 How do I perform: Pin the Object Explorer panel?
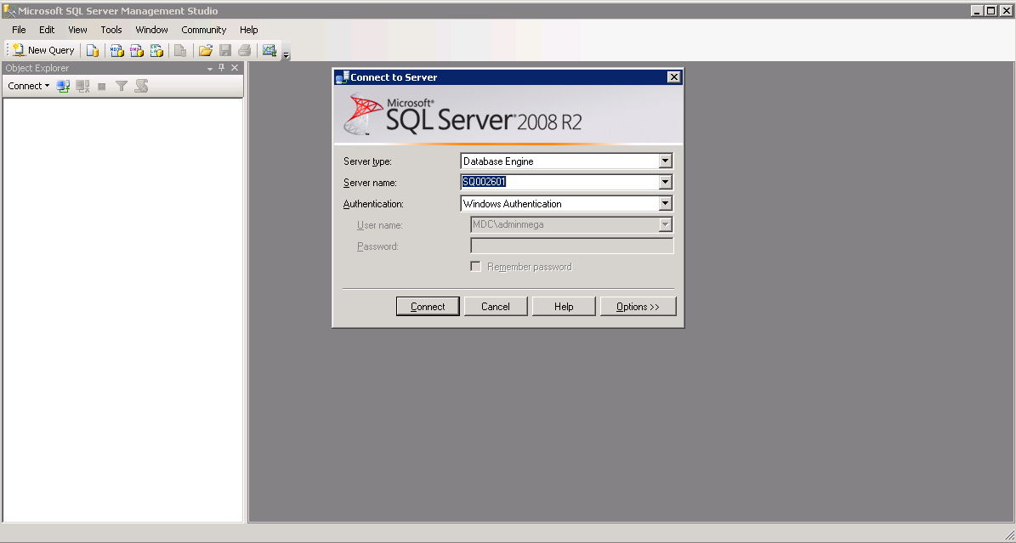[222, 68]
